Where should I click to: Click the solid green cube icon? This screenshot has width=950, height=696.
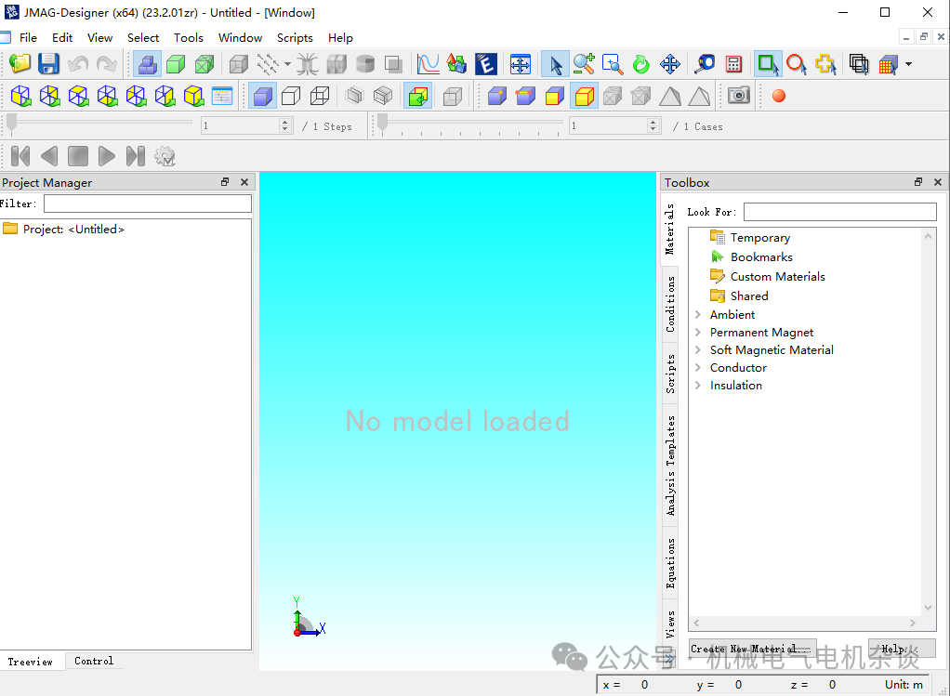176,63
